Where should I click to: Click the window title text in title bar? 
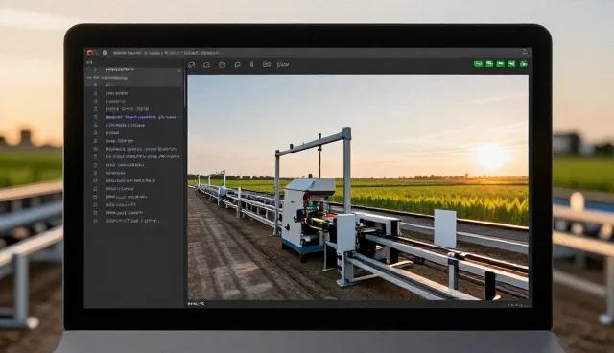166,53
